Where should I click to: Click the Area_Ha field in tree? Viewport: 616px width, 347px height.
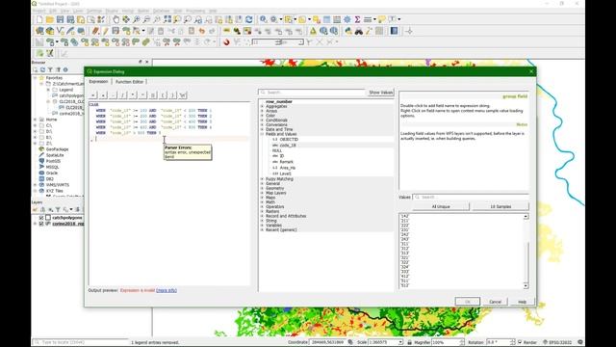click(x=287, y=168)
